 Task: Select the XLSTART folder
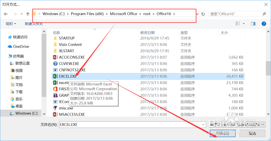(x=66, y=51)
